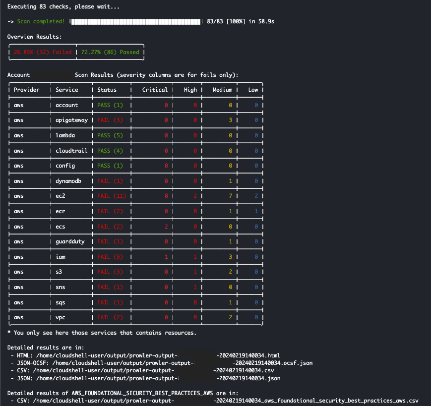
Task: Click the 'High' column header
Action: (x=190, y=90)
